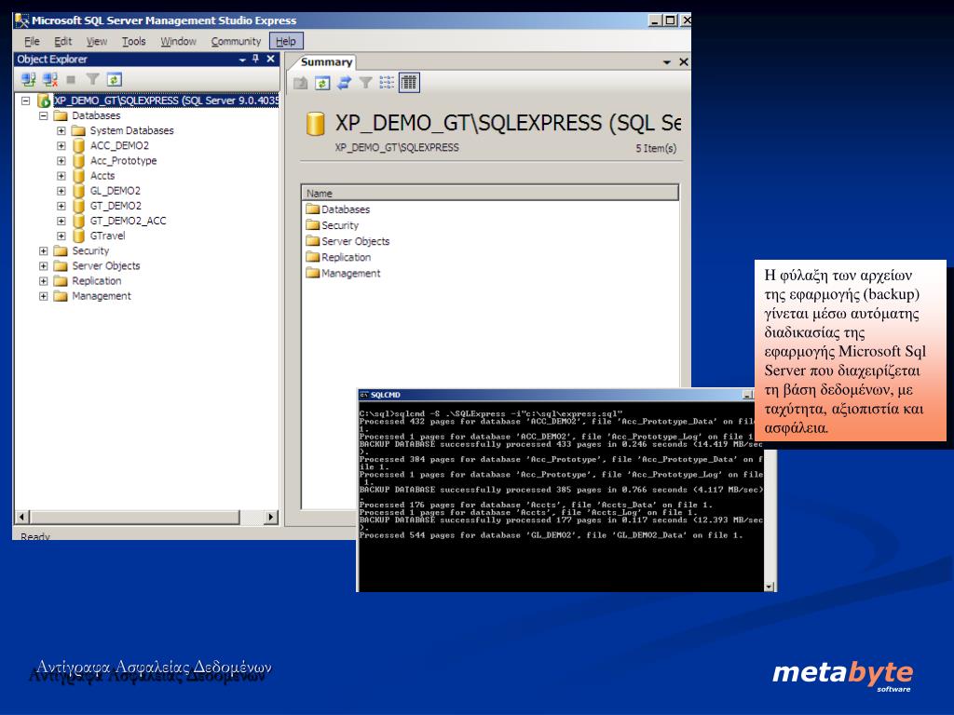Click the Filter icon in Object Explorer toolbar
This screenshot has width=954, height=715.
click(92, 79)
